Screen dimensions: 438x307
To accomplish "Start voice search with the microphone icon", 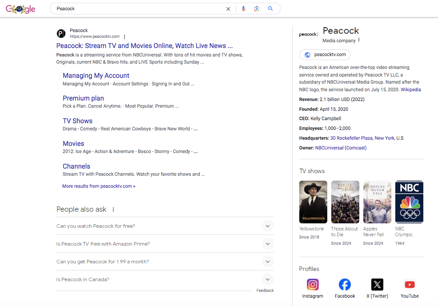I will pos(243,8).
